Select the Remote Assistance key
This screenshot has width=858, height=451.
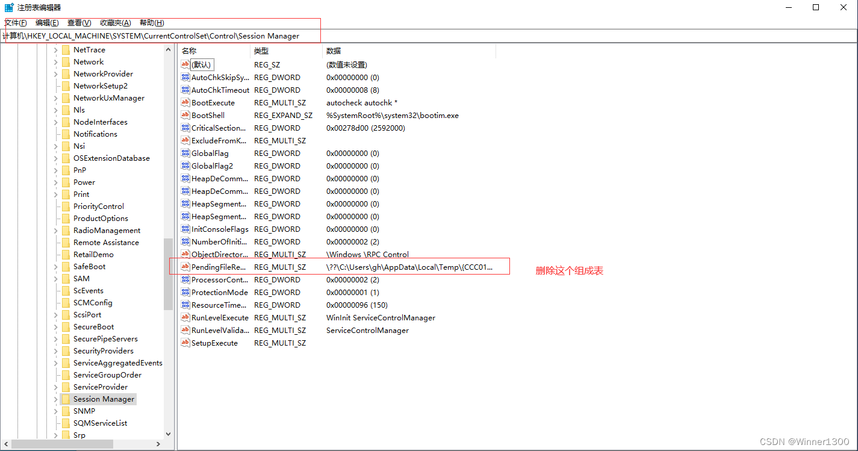[106, 243]
